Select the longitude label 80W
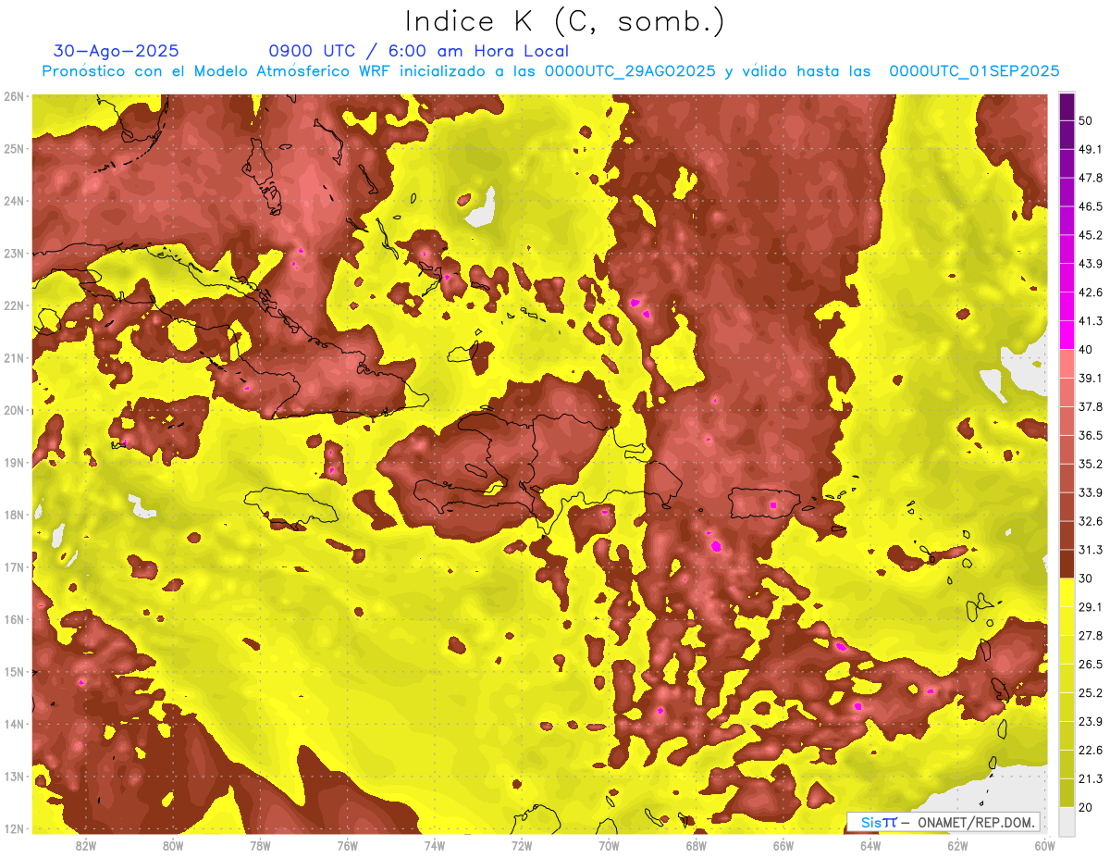 point(172,845)
